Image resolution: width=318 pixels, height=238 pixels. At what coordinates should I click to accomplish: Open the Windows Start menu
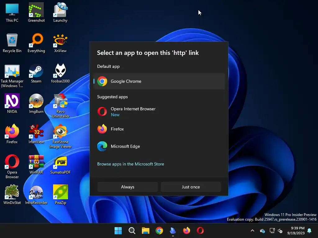(118, 231)
